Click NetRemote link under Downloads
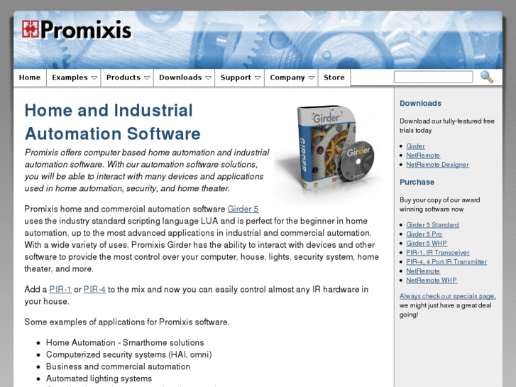This screenshot has width=516, height=387. point(423,155)
